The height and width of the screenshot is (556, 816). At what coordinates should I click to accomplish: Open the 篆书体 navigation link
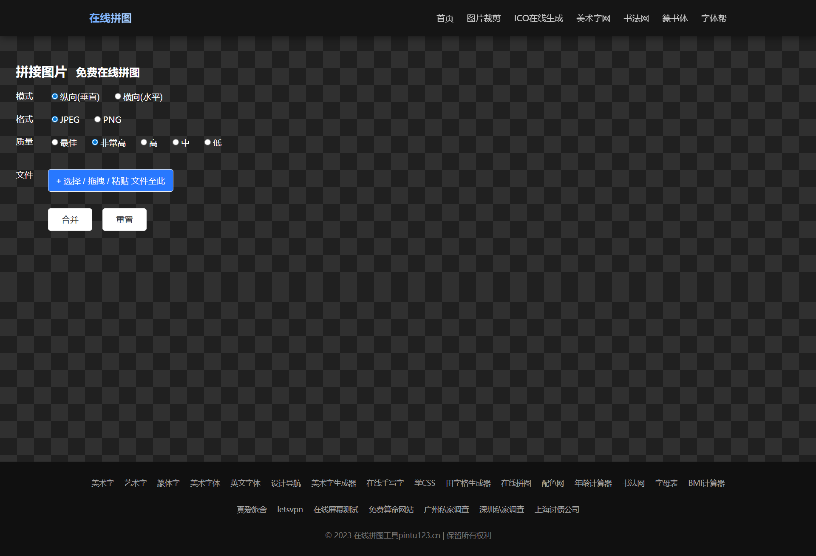point(674,18)
